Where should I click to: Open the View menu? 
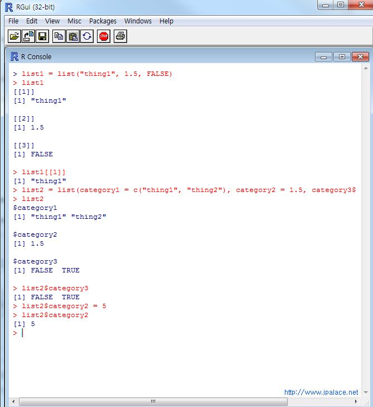click(x=52, y=21)
